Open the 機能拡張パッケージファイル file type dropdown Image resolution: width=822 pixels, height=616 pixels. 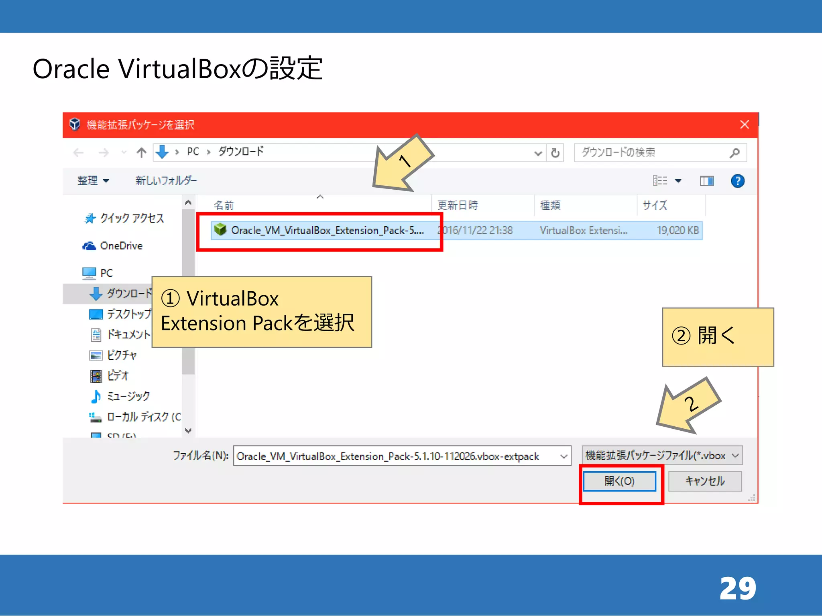662,456
